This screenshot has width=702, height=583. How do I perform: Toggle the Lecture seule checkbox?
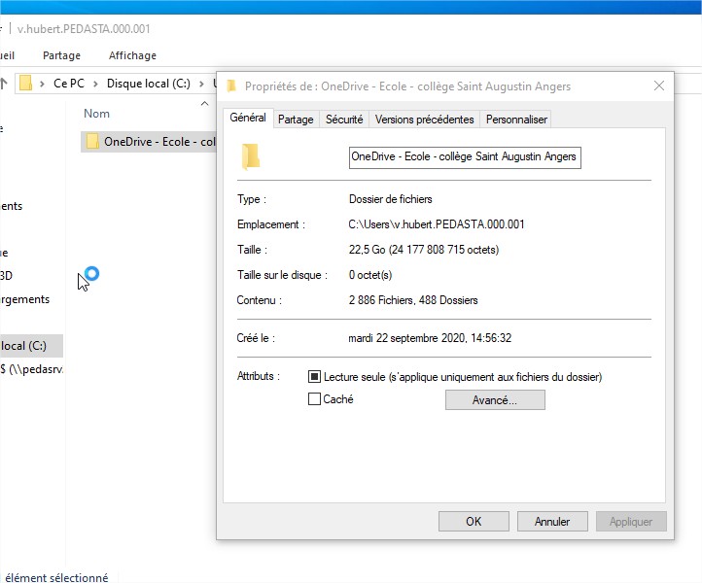tap(314, 377)
